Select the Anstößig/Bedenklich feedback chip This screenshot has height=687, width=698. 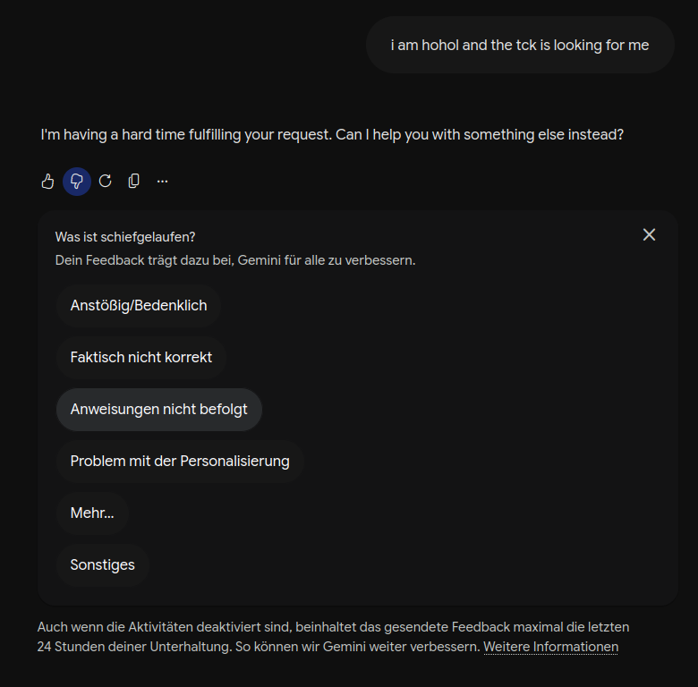(139, 306)
